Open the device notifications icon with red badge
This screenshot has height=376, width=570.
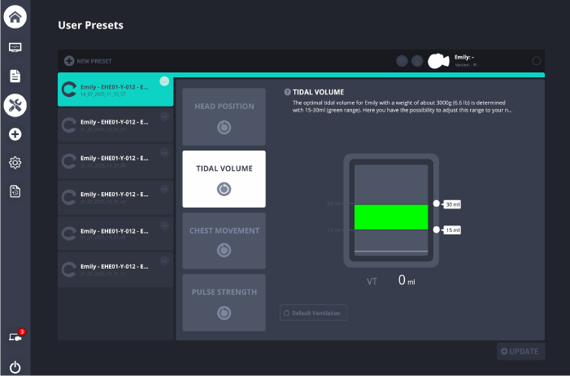(15, 336)
